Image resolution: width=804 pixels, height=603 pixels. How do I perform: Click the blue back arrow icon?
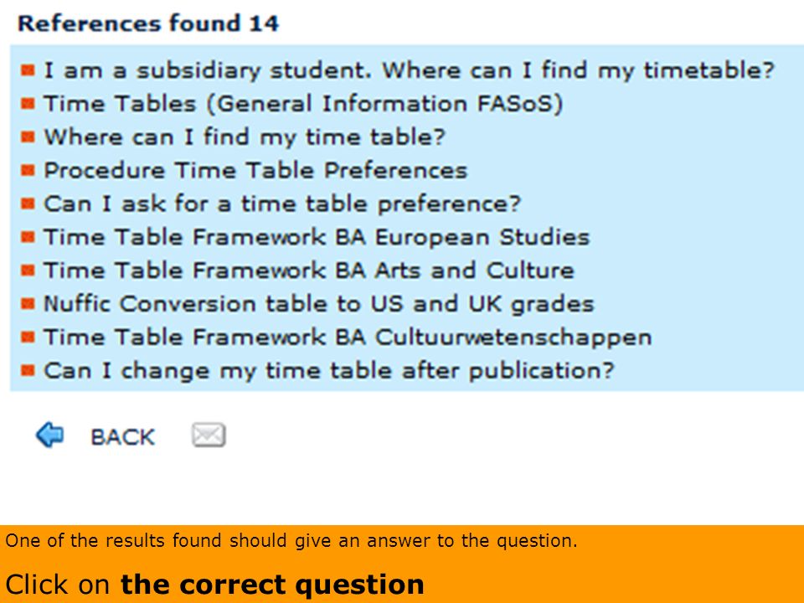(49, 435)
